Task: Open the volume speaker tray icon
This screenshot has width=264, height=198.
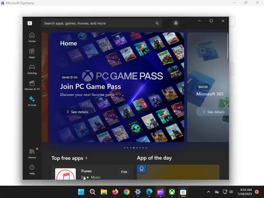Action: (231, 192)
